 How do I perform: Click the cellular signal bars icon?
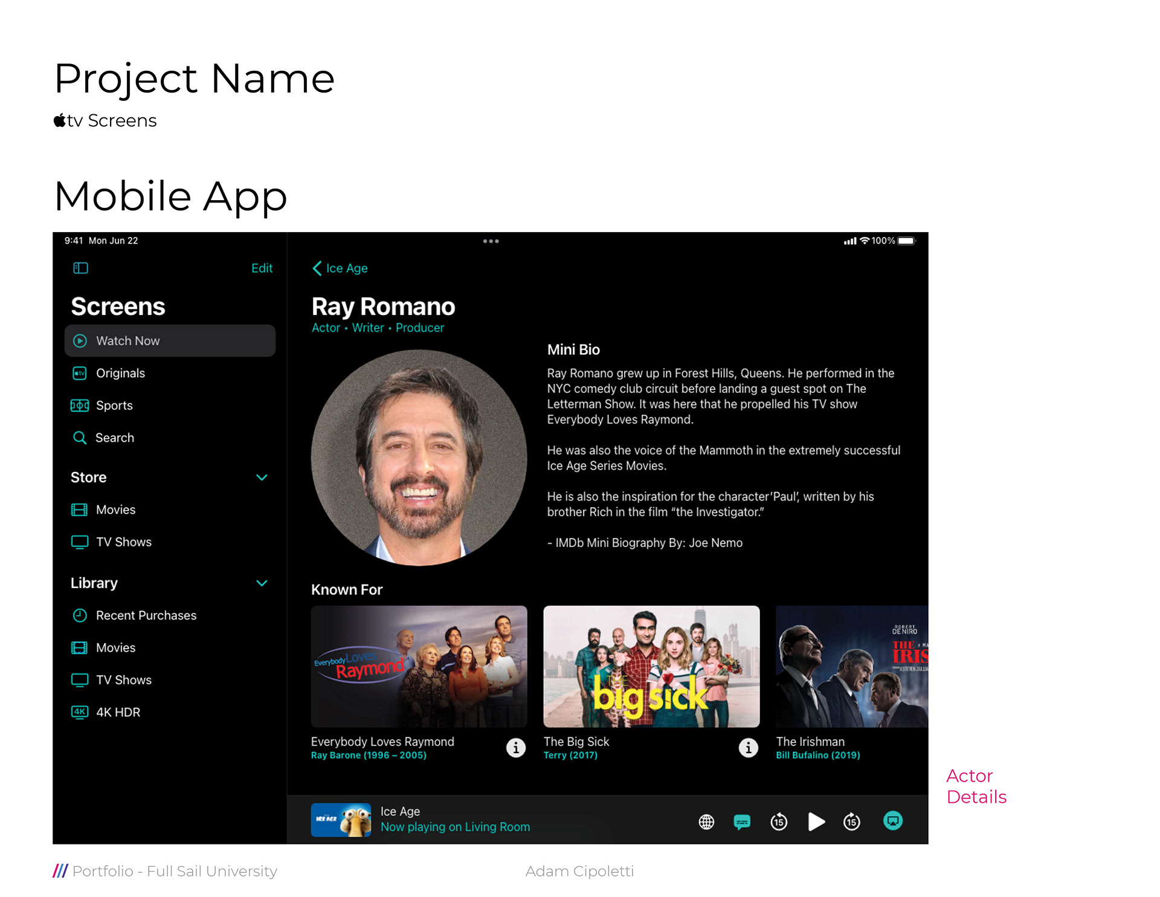[850, 241]
